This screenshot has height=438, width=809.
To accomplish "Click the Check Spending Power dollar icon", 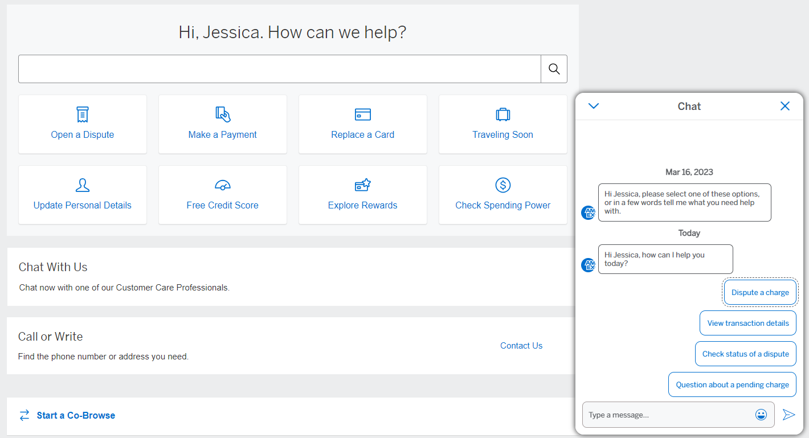I will coord(503,185).
